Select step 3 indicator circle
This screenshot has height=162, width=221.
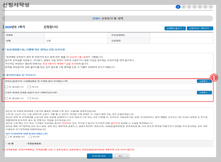tap(189, 7)
